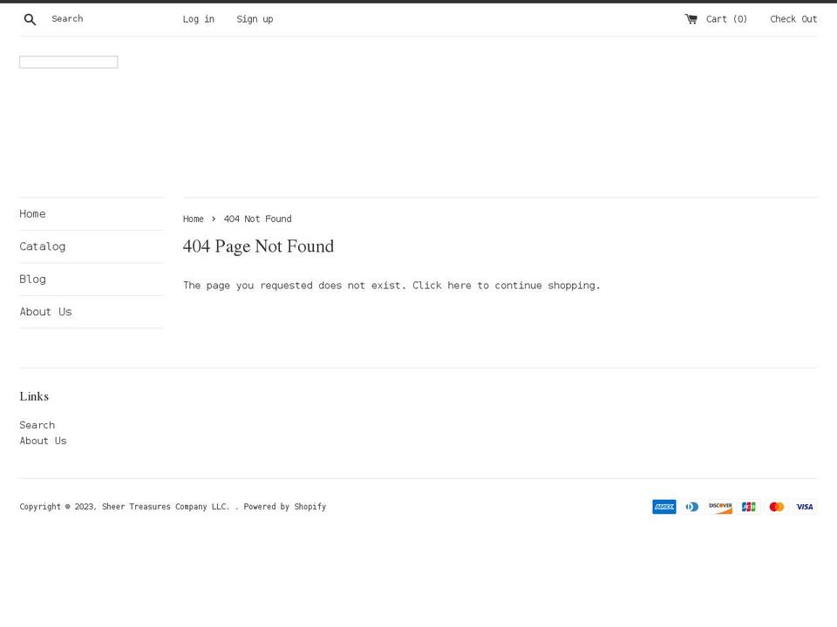837x627 pixels.
Task: Click the Powered by Shopify link
Action: (284, 507)
